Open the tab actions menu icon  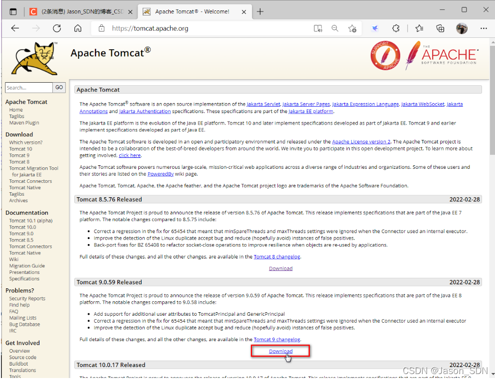tap(13, 12)
